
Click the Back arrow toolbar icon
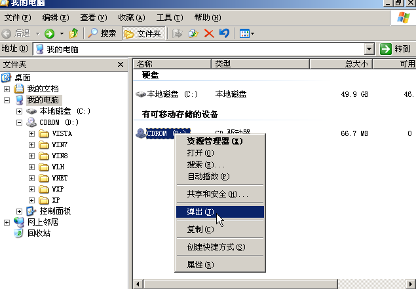pos(7,33)
